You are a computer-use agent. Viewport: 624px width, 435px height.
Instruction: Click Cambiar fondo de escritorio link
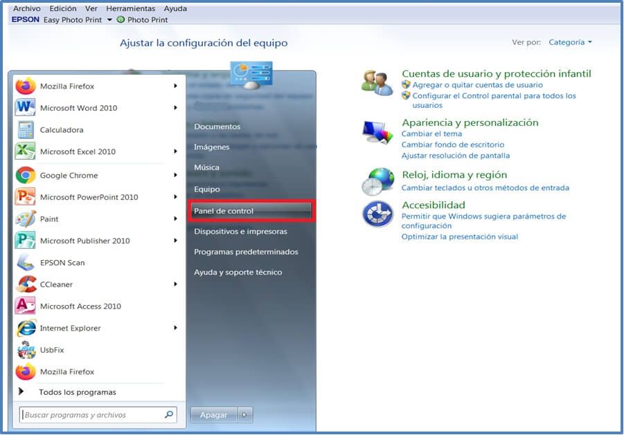click(x=453, y=145)
